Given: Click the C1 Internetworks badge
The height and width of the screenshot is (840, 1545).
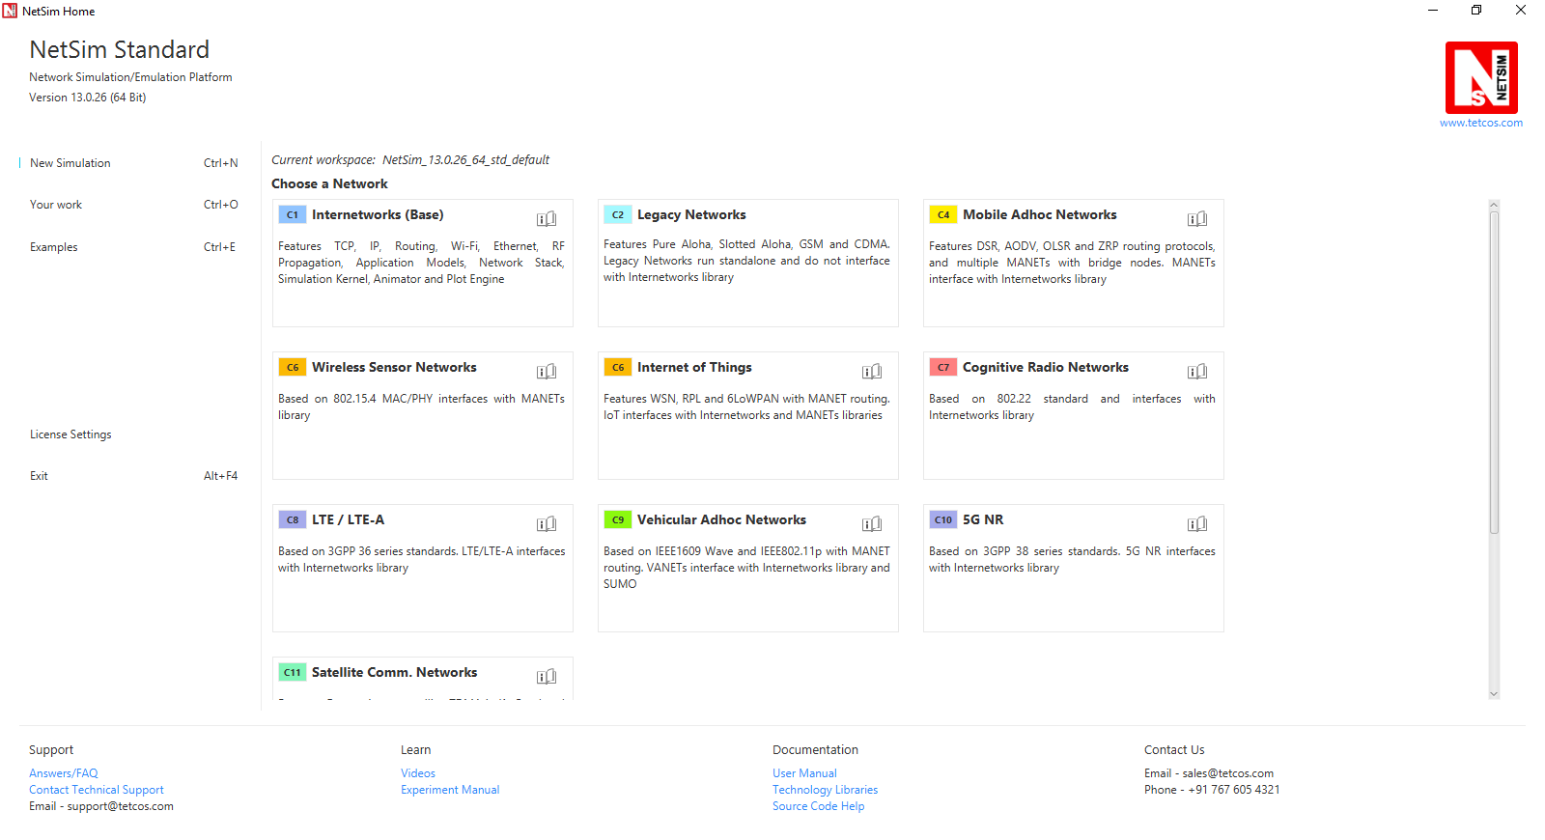Looking at the screenshot, I should [x=293, y=214].
